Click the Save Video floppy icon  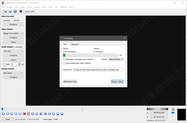(x=10, y=12)
